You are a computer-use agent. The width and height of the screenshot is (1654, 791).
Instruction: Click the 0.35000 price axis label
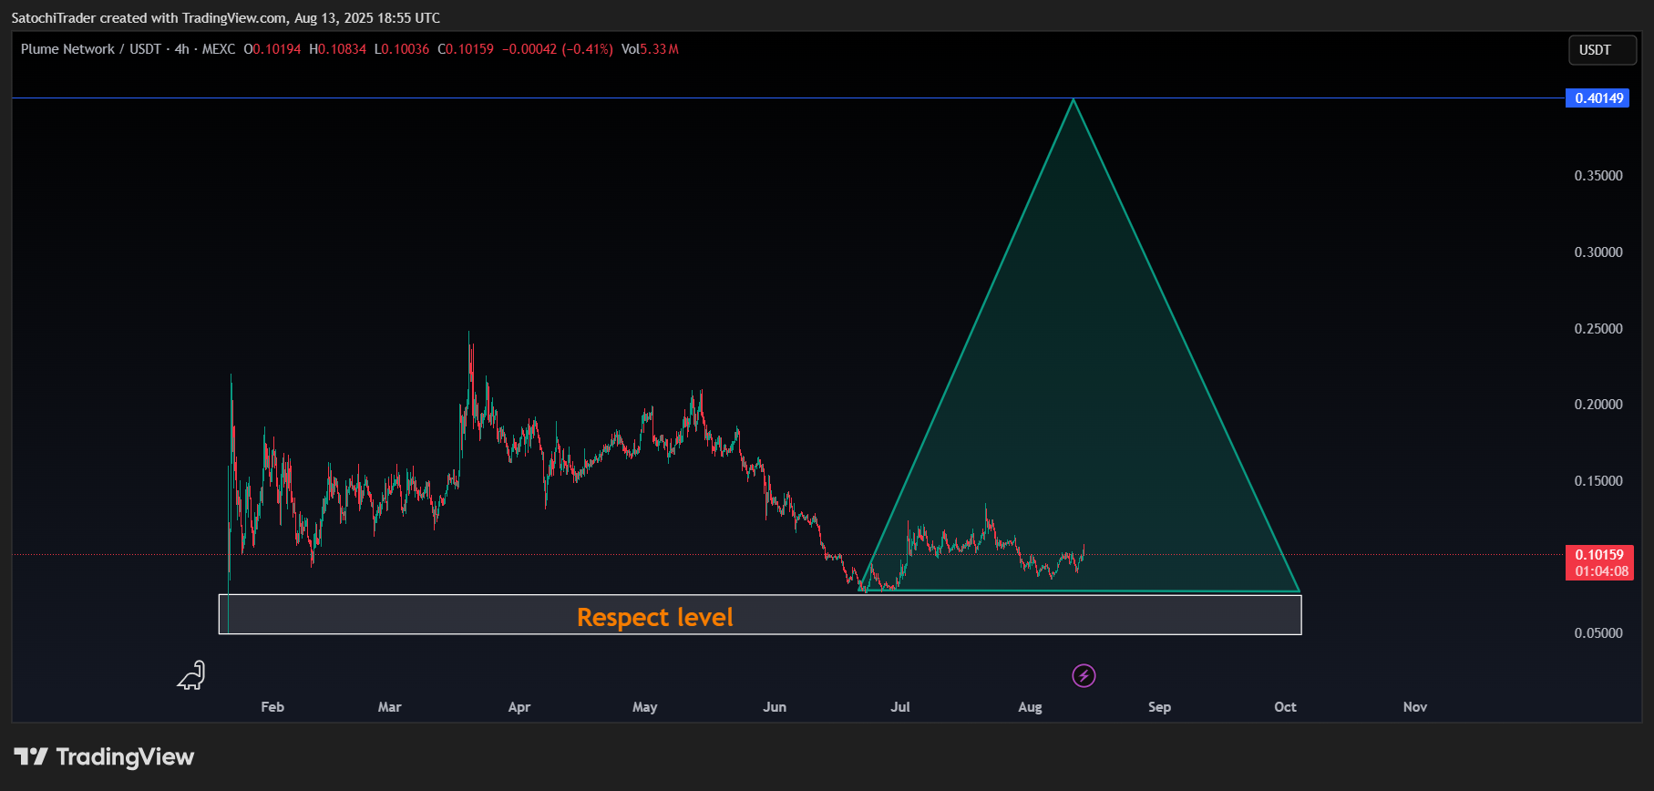pyautogui.click(x=1598, y=176)
